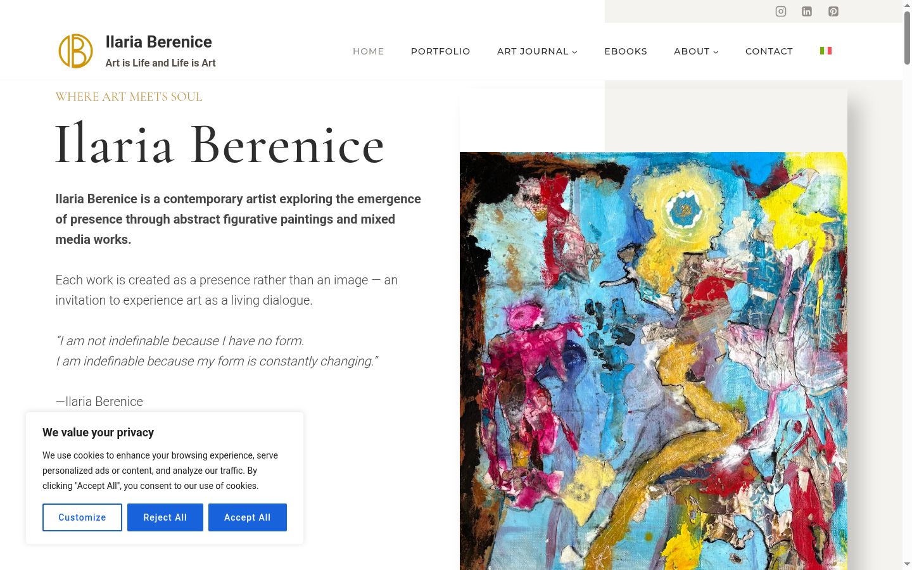Image resolution: width=912 pixels, height=570 pixels.
Task: Click the vertical scrollbar thumb
Action: [x=907, y=37]
